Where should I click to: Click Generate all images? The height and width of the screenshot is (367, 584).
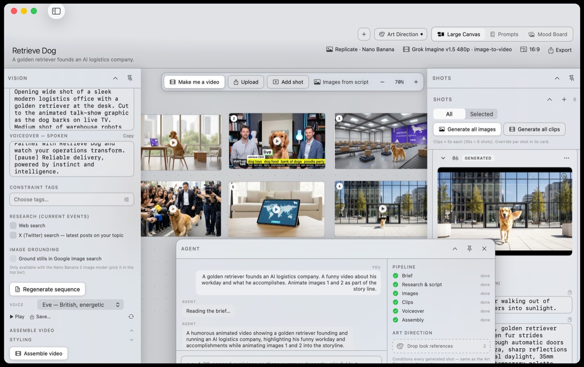pyautogui.click(x=467, y=129)
